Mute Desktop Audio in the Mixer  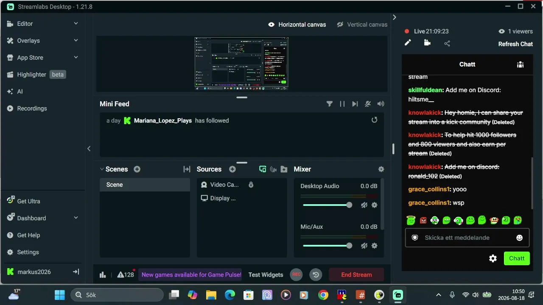click(x=364, y=205)
